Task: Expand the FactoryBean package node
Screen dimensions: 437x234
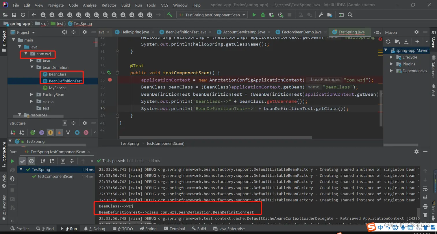Action: [x=32, y=95]
